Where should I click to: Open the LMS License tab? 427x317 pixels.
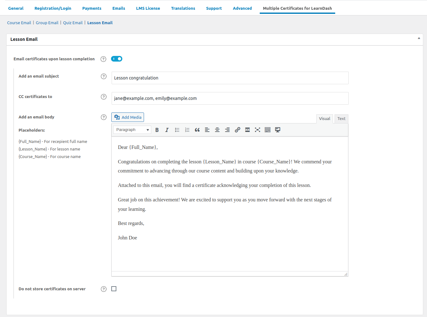[148, 8]
